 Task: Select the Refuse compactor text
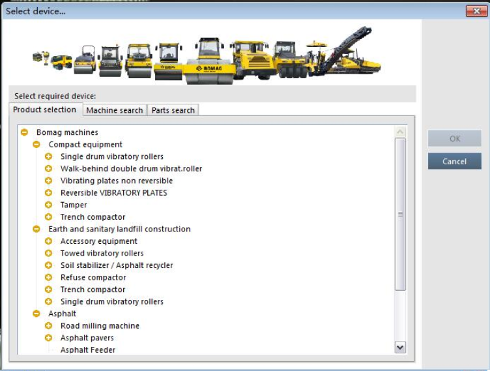click(x=93, y=278)
